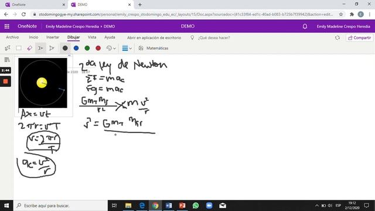375x211 pixels.
Task: Bookmark this page star icon
Action: click(x=341, y=14)
